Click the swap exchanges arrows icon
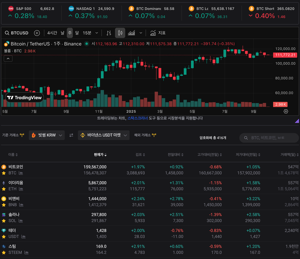This screenshot has width=300, height=259. coord(71,135)
